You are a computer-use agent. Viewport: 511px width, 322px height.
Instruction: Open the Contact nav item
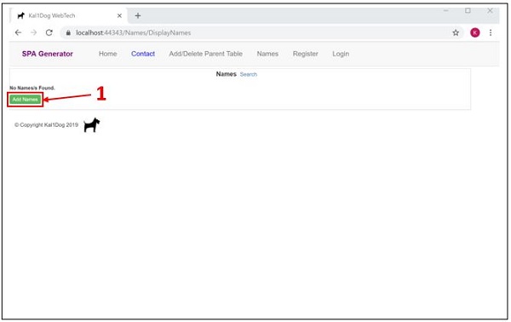click(143, 54)
